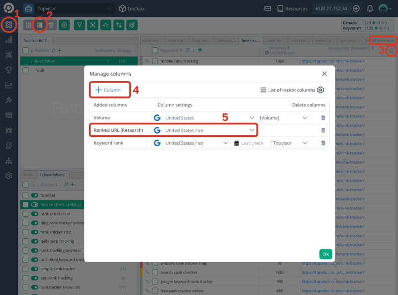Check the 'mobile rank tracking' keyword checkbox
398x295 pixels.
[155, 61]
